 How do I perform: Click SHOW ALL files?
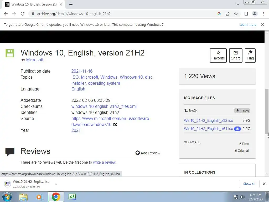pos(192,142)
